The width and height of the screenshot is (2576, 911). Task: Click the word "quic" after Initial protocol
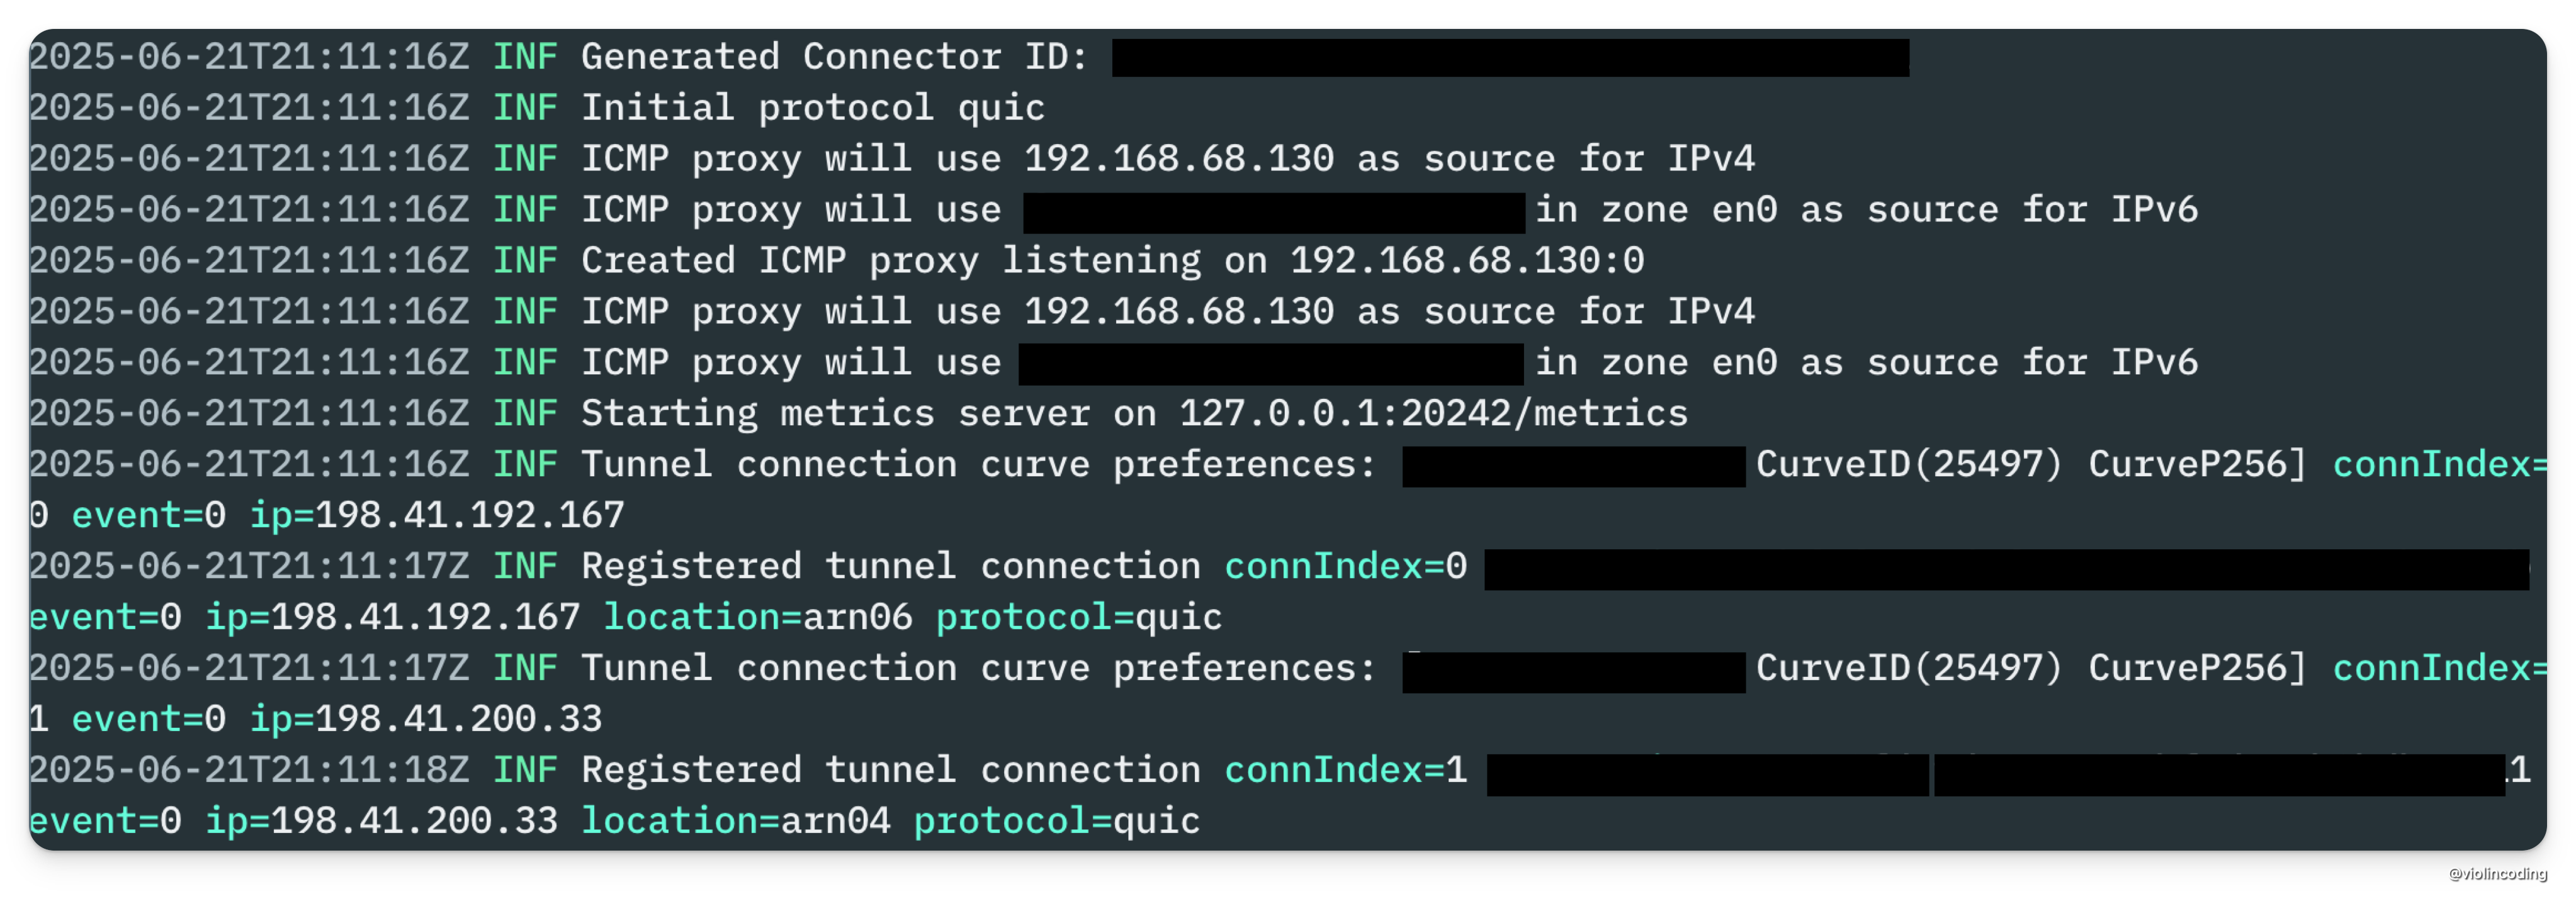point(1001,108)
